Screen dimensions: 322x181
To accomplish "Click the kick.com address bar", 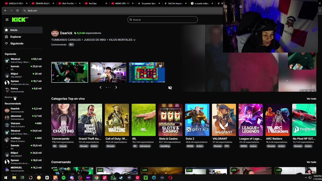I will coord(121,11).
